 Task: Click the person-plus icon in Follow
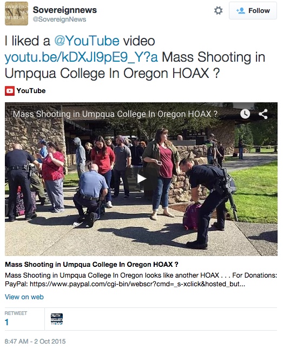240,11
